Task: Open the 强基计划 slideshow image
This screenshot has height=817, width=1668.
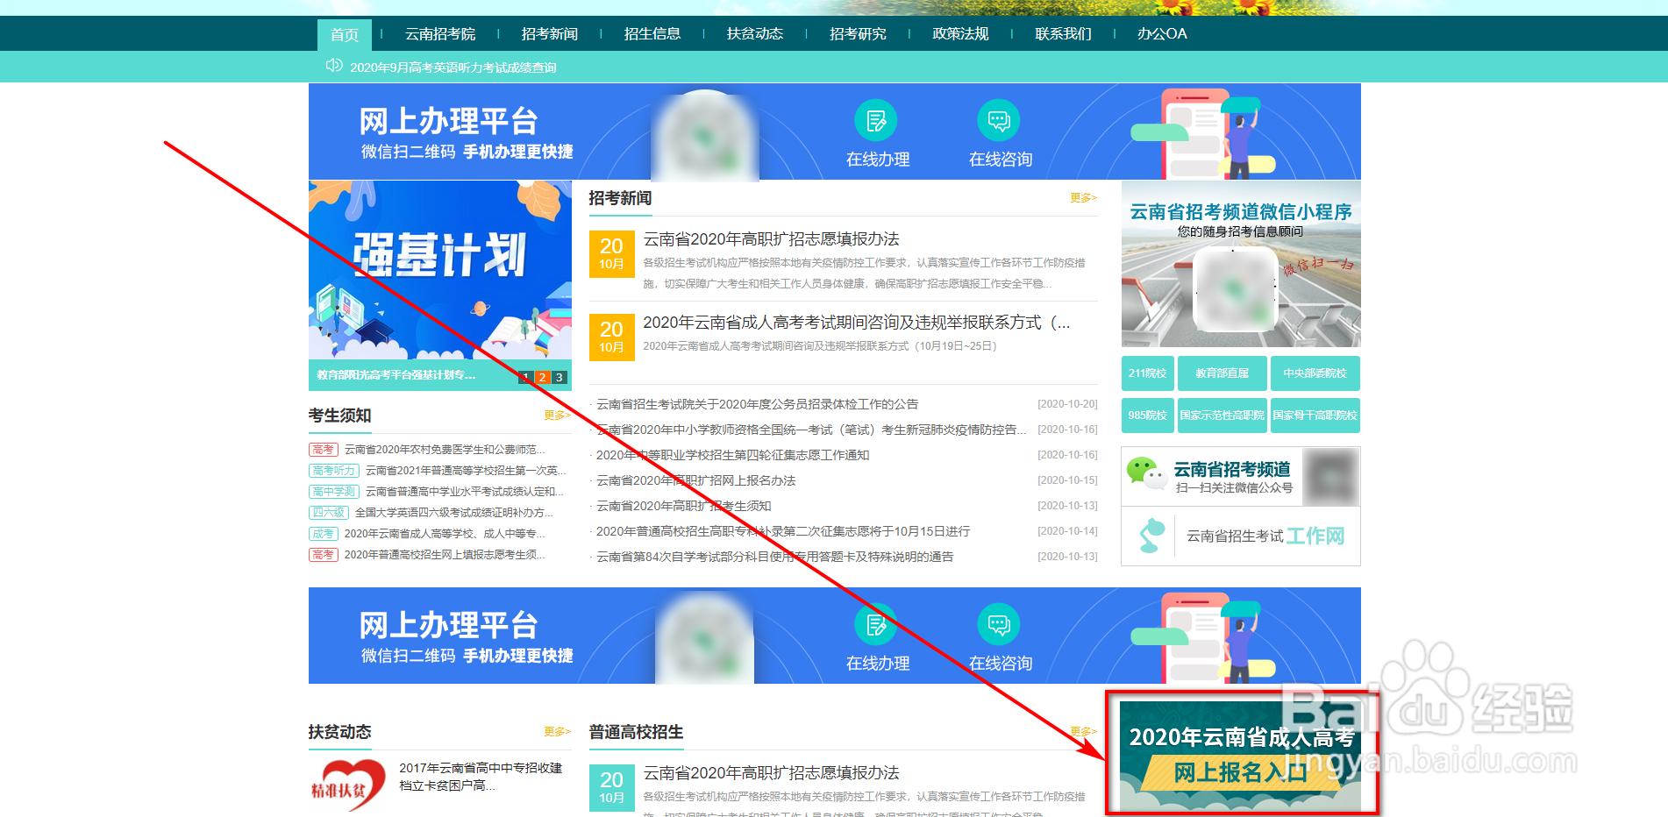Action: point(440,270)
